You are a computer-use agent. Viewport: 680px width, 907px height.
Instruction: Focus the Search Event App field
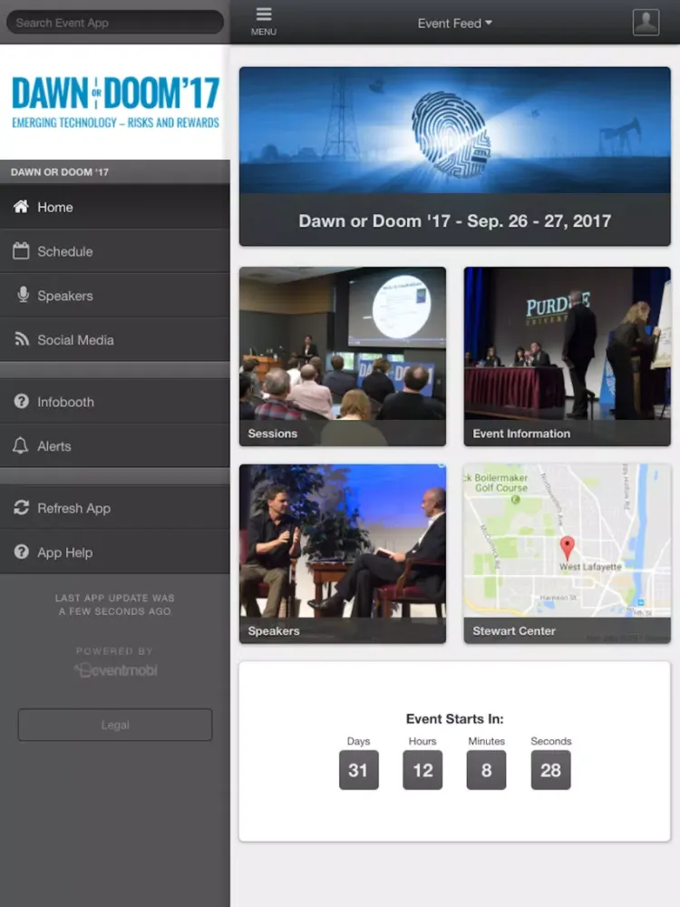tap(115, 23)
